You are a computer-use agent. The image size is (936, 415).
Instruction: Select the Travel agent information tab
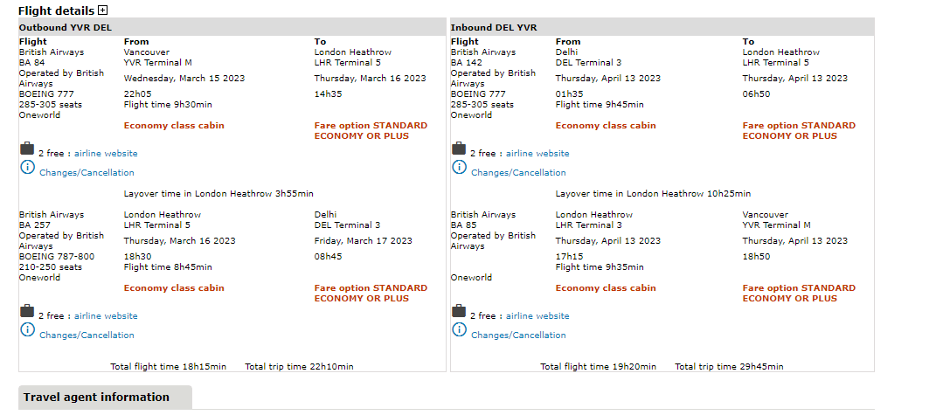97,398
